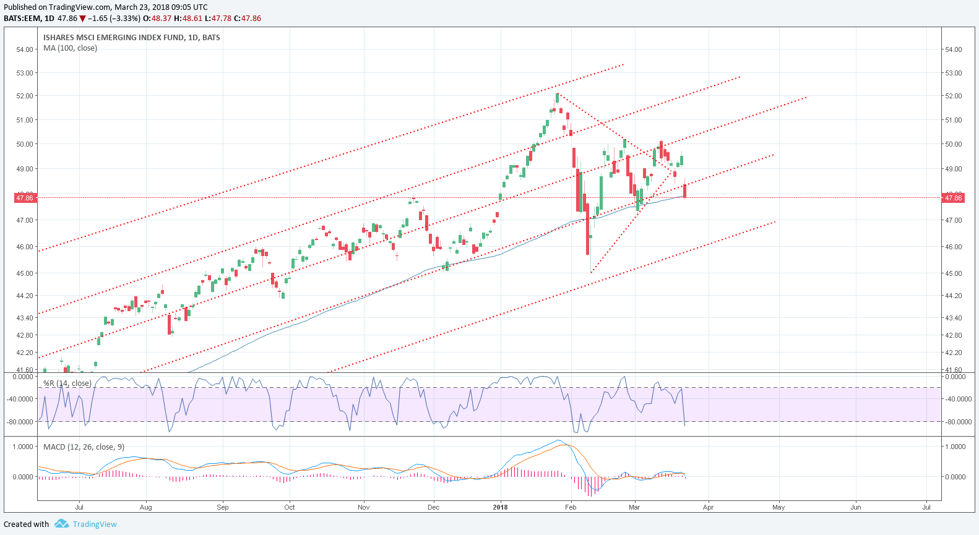Select the 'Published on TradingView.com' header line
This screenshot has height=535, width=979.
(x=106, y=7)
